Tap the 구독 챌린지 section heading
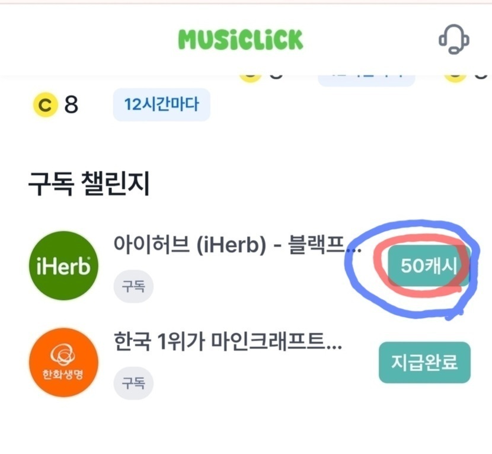The height and width of the screenshot is (454, 492). 88,186
